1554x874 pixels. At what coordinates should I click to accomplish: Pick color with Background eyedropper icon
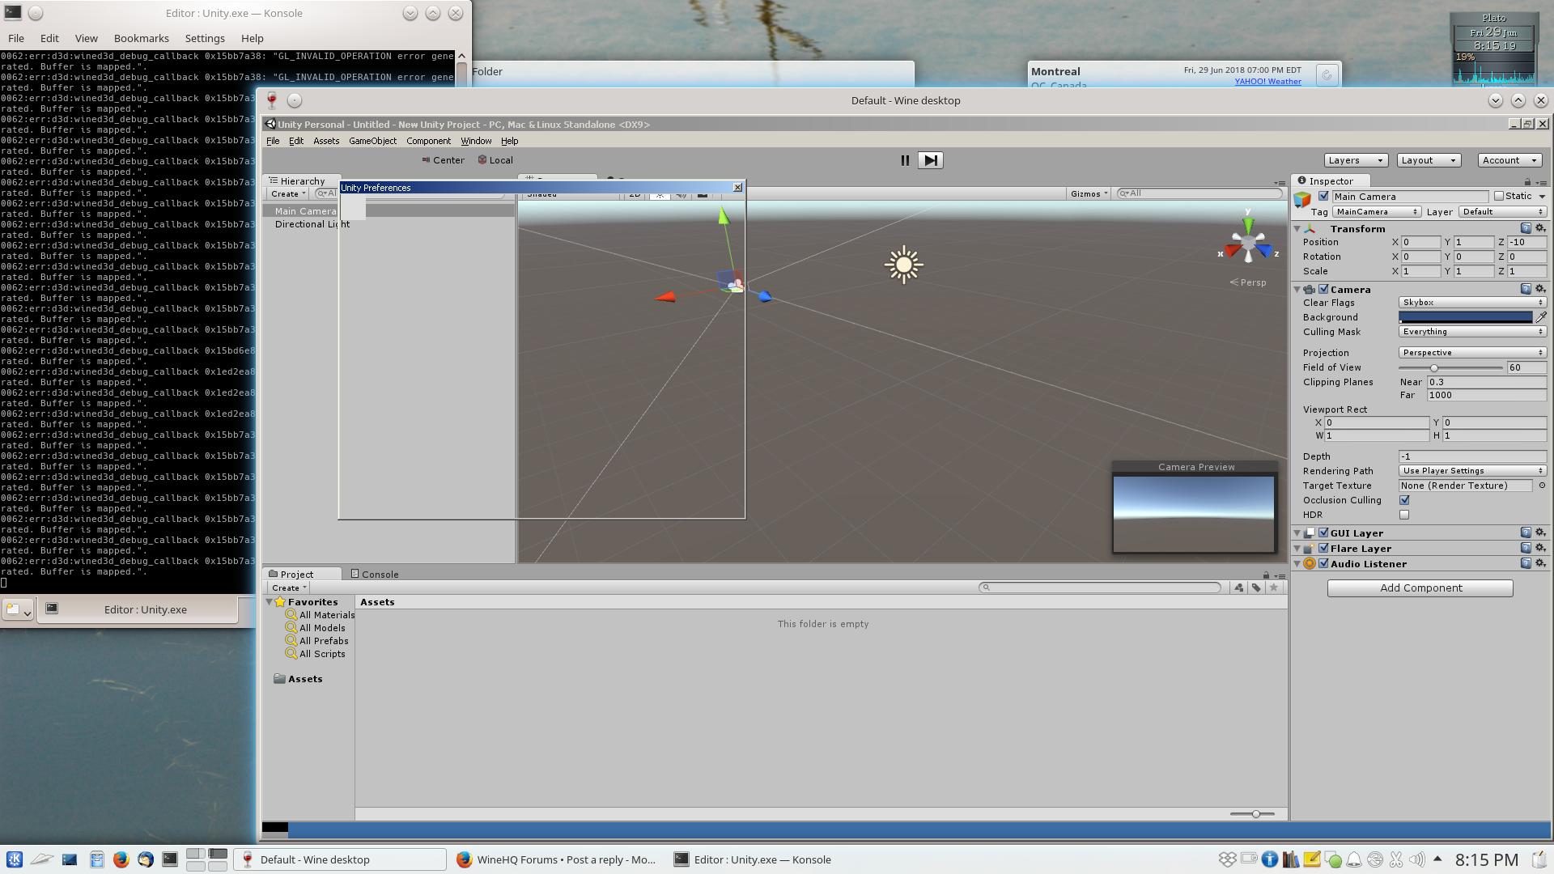(1541, 317)
